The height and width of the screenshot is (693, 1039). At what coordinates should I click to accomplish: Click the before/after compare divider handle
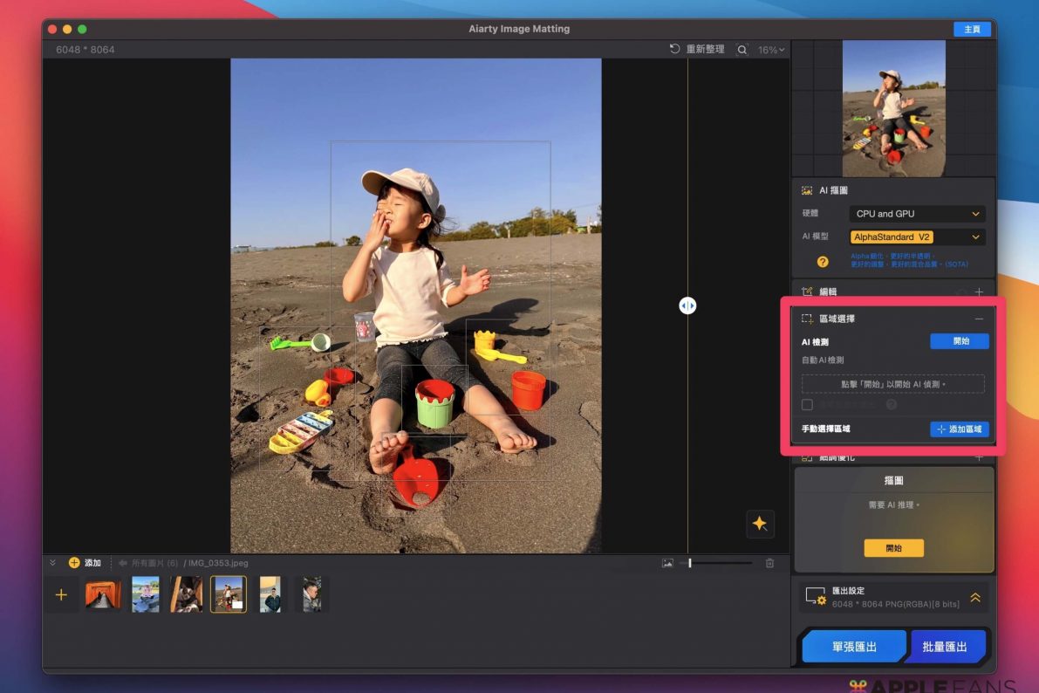(687, 305)
